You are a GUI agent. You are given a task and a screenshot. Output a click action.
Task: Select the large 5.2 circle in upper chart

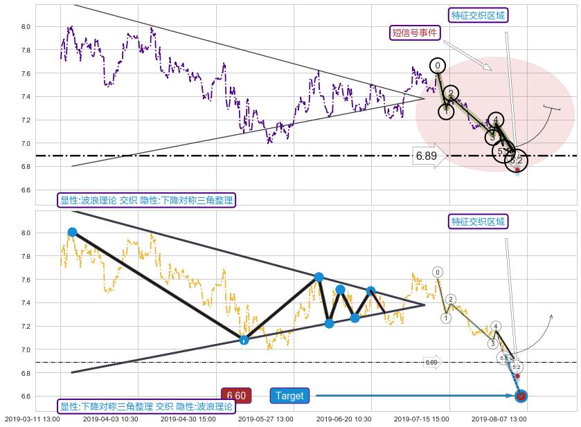point(516,161)
